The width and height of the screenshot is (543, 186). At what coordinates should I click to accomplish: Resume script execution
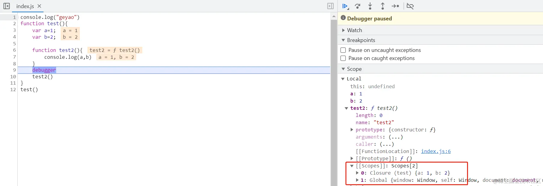tap(345, 6)
